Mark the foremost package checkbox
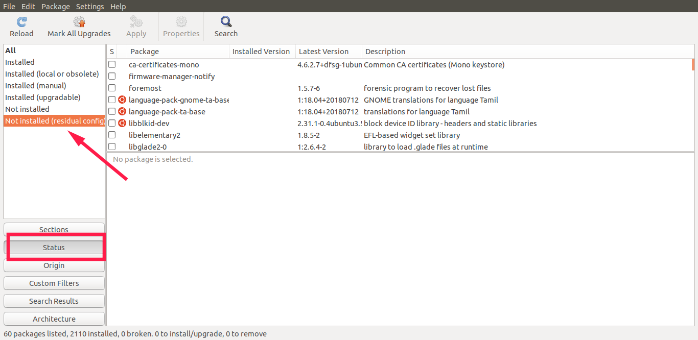The height and width of the screenshot is (340, 698). pos(112,88)
